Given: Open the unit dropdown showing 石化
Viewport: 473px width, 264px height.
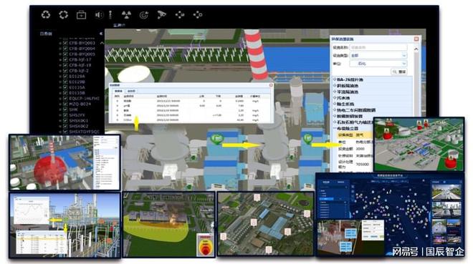Looking at the screenshot, I should coord(378,64).
